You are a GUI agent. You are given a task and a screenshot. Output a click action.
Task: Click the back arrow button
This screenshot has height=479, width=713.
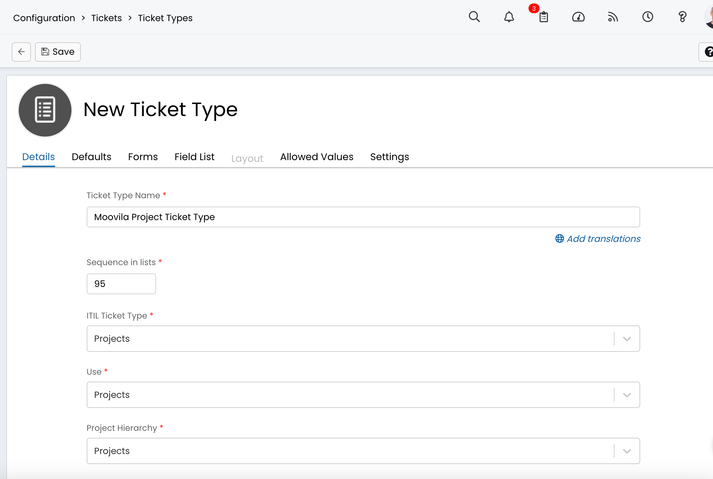pyautogui.click(x=22, y=52)
